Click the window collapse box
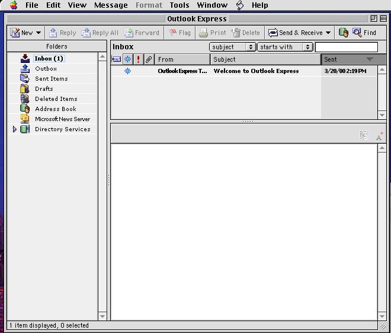Image resolution: width=391 pixels, height=333 pixels. tap(383, 18)
